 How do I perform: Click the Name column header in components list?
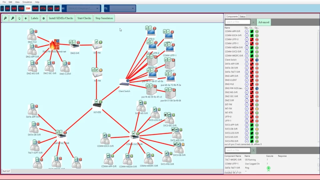click(227, 28)
